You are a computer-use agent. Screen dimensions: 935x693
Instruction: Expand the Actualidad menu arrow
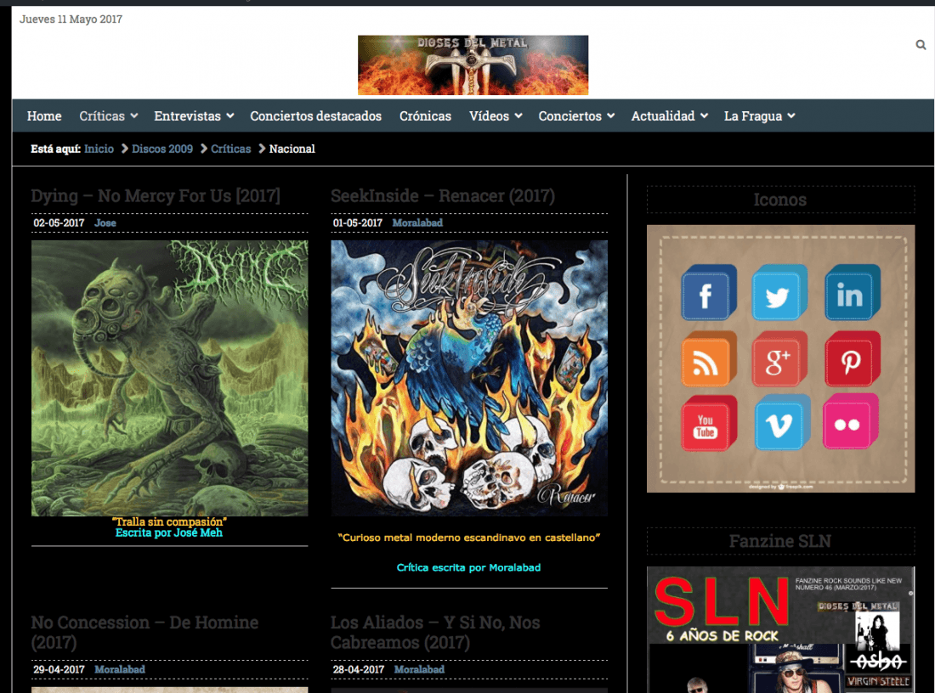[x=705, y=115]
